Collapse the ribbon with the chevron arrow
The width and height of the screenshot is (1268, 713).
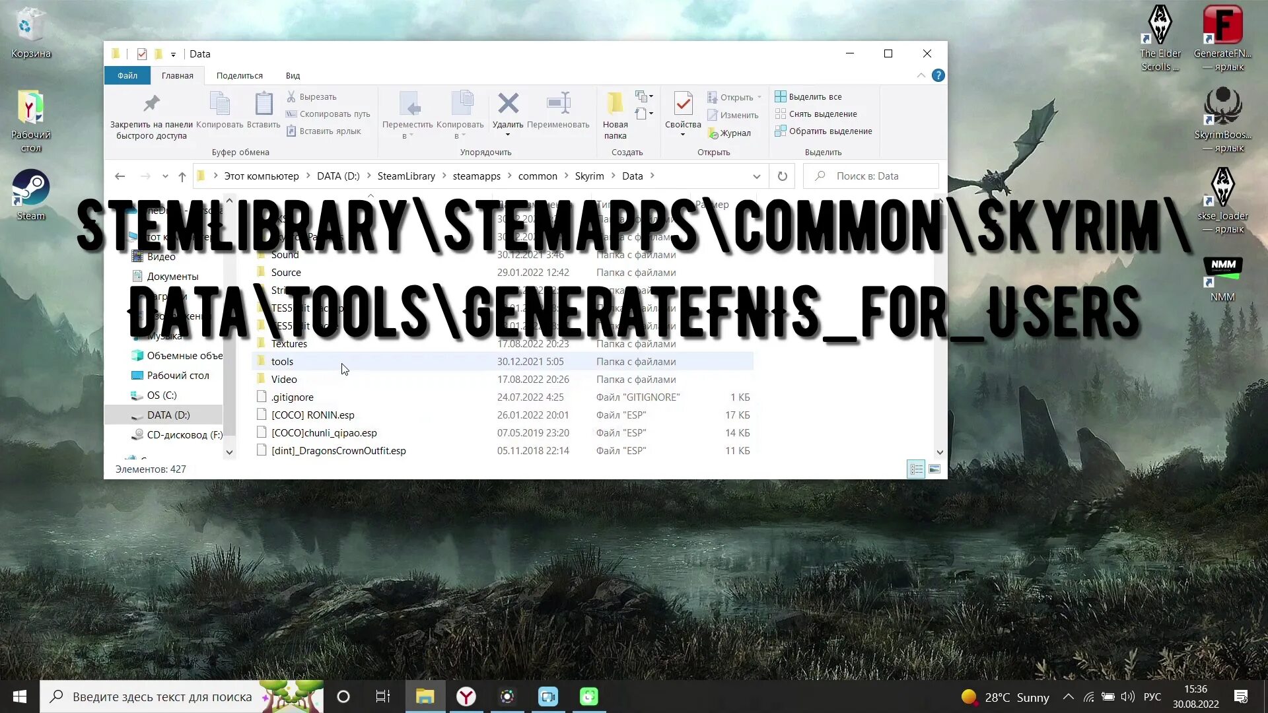pyautogui.click(x=921, y=75)
